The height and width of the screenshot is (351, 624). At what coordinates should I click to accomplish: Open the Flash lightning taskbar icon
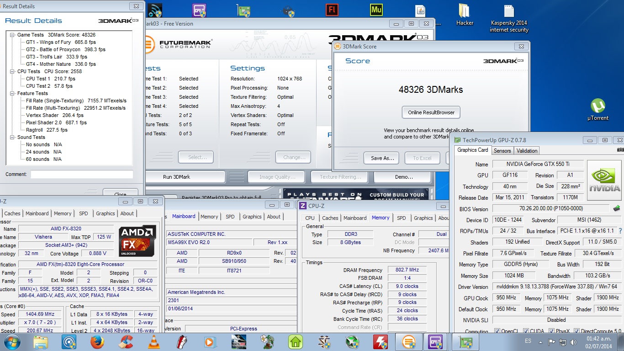point(381,341)
